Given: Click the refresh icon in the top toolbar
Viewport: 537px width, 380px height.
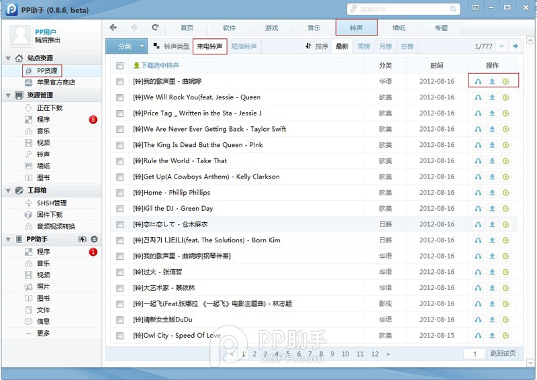Looking at the screenshot, I should pos(155,28).
